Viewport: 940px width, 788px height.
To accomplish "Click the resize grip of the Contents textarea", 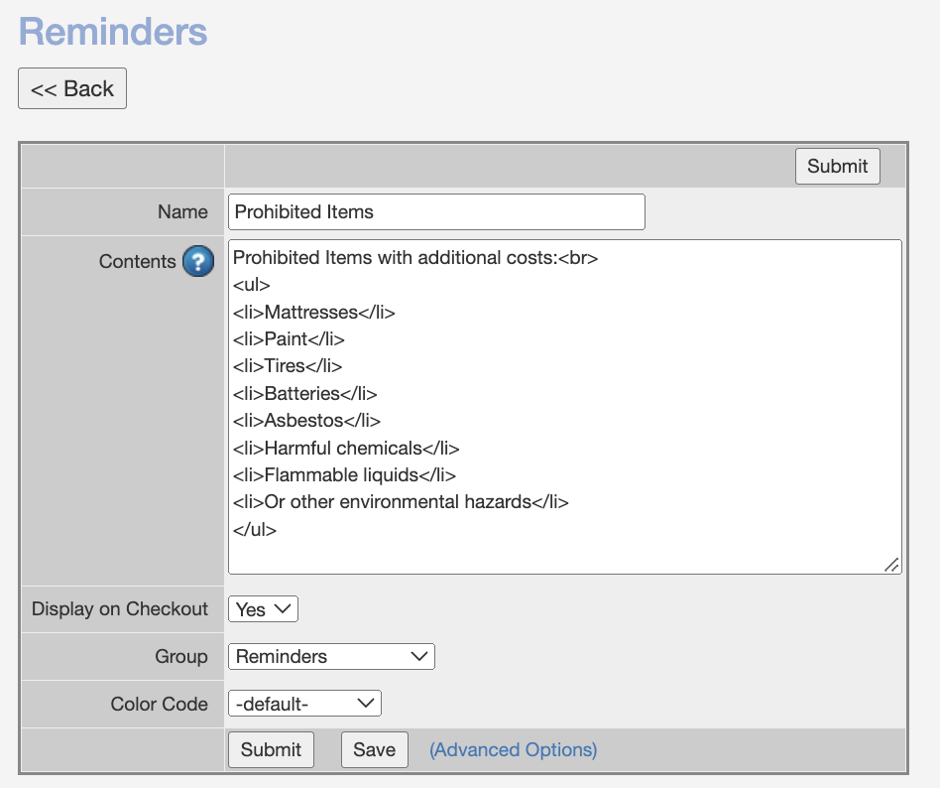I will [891, 564].
